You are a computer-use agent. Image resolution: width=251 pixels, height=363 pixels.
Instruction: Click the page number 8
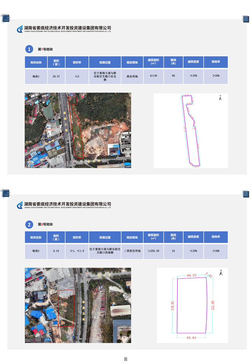click(126, 359)
